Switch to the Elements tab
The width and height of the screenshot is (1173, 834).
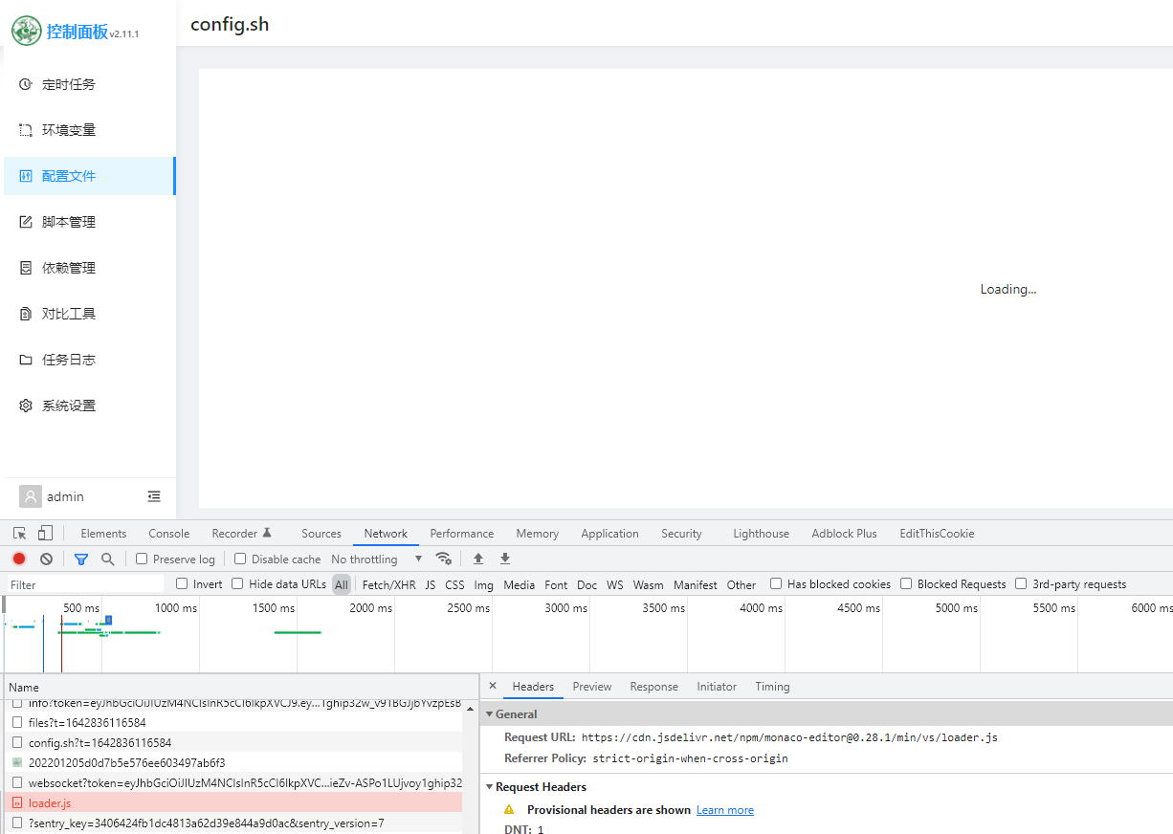click(103, 534)
